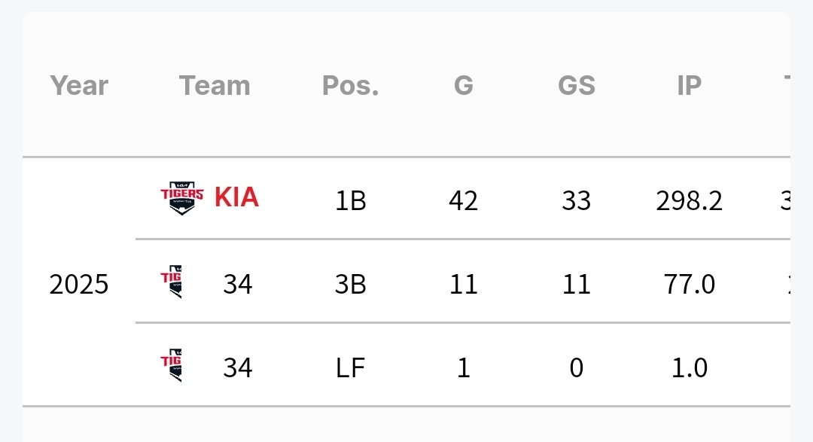Select the 1B position cell
The height and width of the screenshot is (442, 813).
coord(351,201)
